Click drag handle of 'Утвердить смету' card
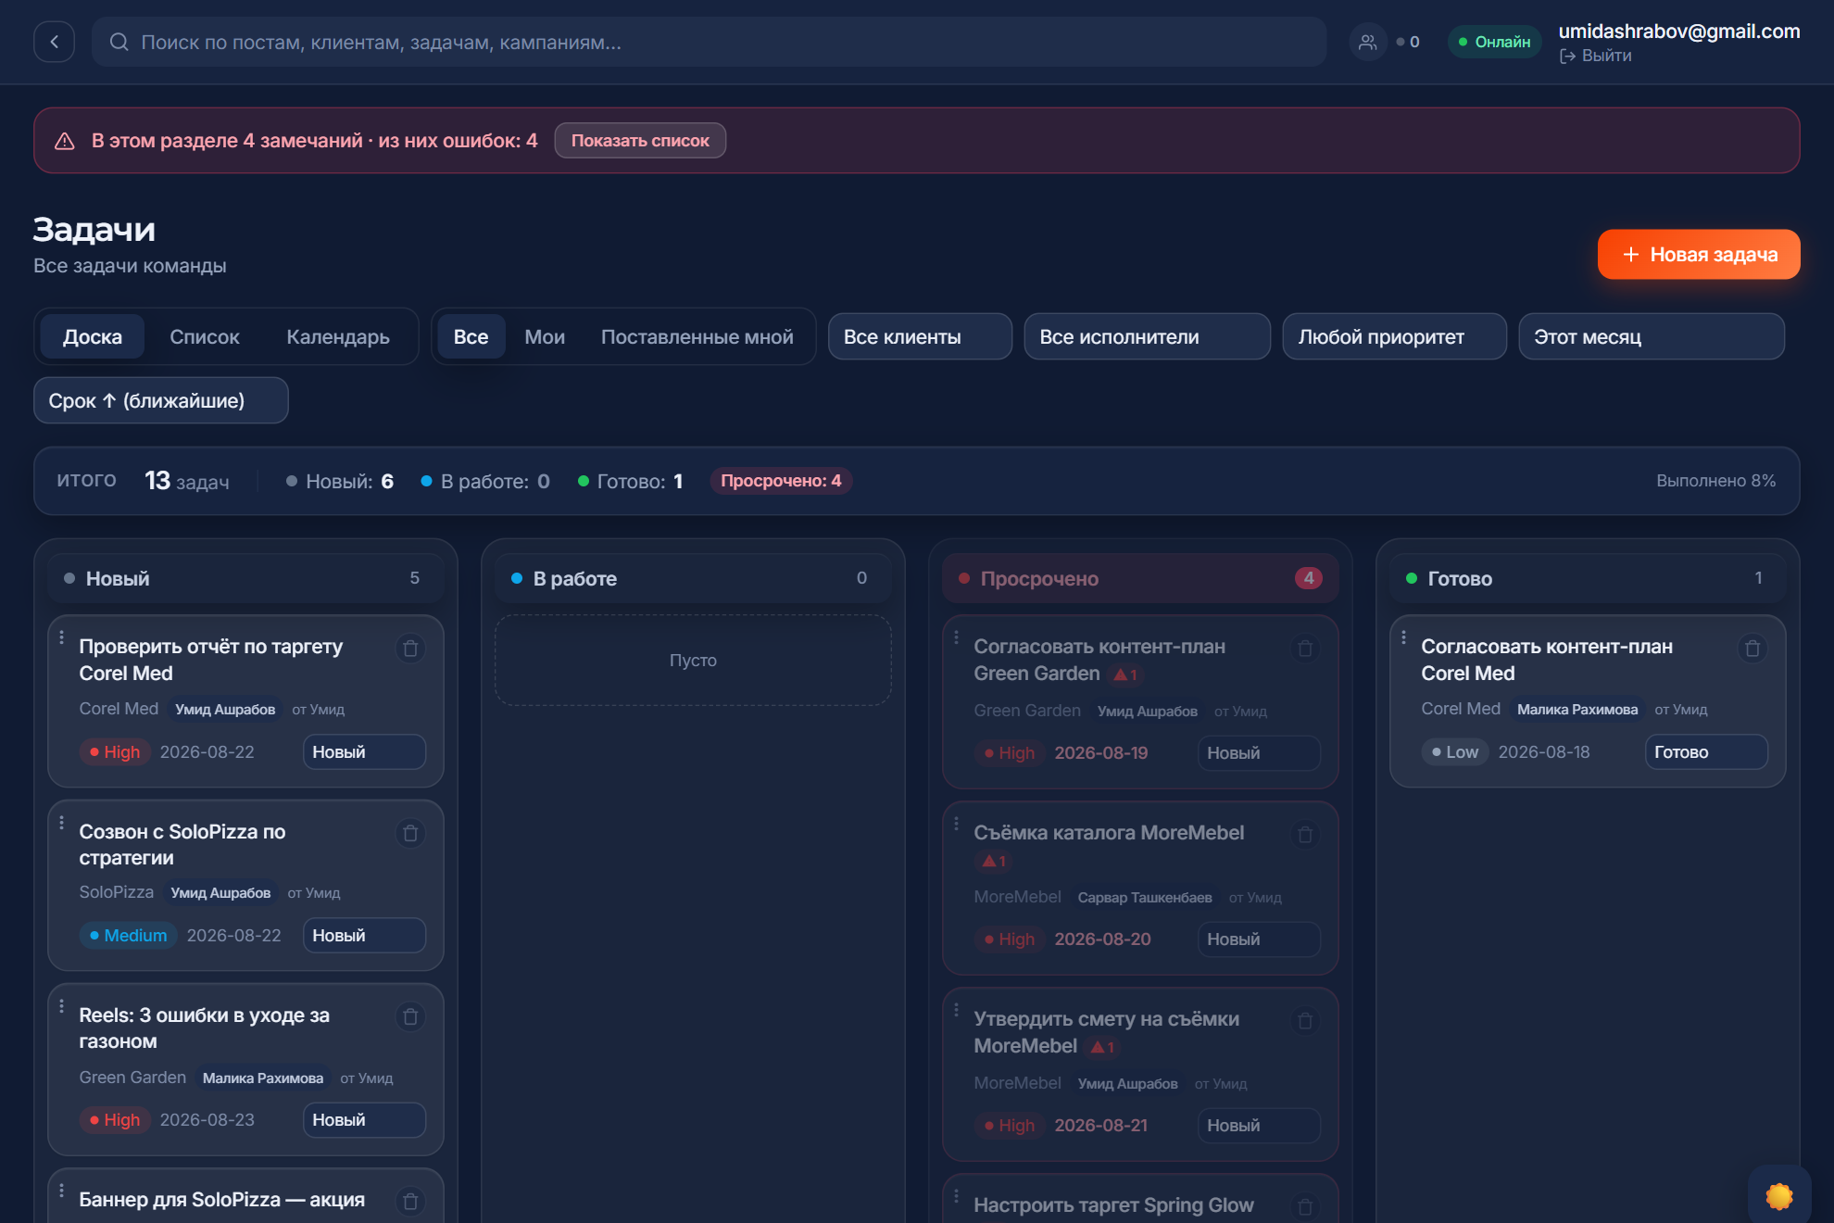The height and width of the screenshot is (1223, 1834). tap(957, 1010)
